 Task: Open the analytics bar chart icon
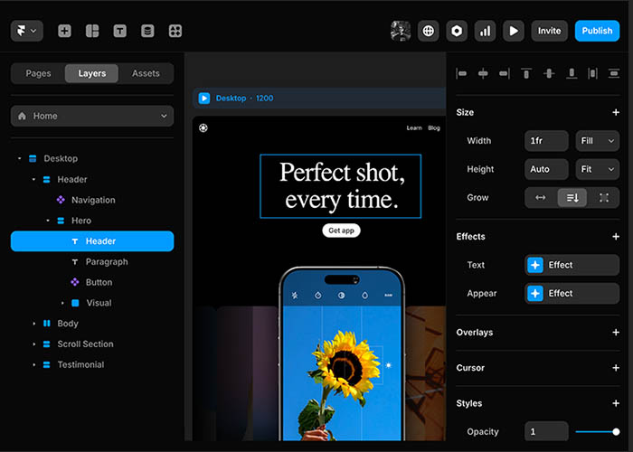point(485,31)
